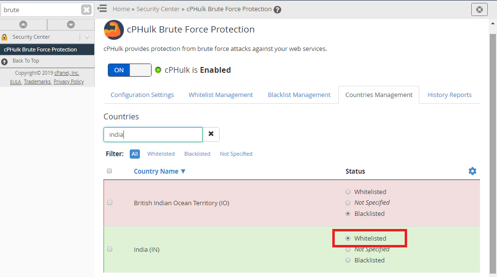Check the India (IN) row checkbox
The image size is (497, 277).
110,249
